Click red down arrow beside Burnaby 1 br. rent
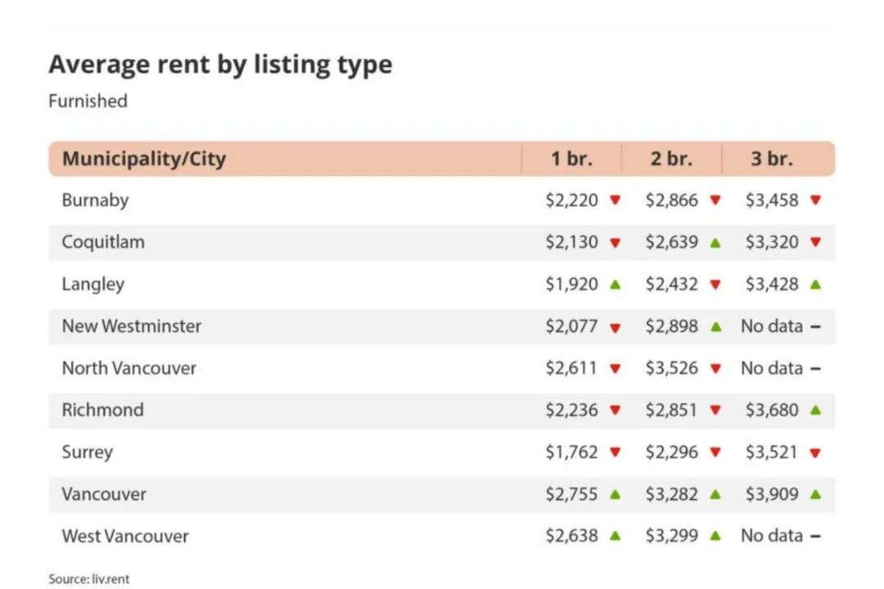 click(x=616, y=200)
